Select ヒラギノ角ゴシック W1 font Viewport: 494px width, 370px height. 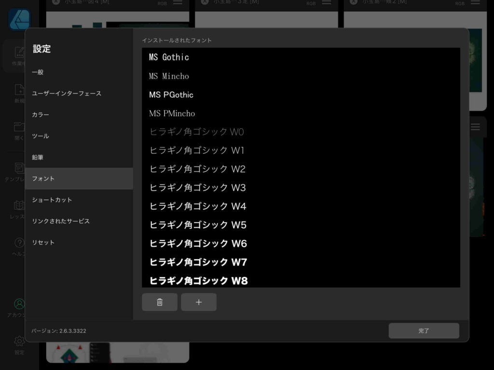(x=301, y=150)
